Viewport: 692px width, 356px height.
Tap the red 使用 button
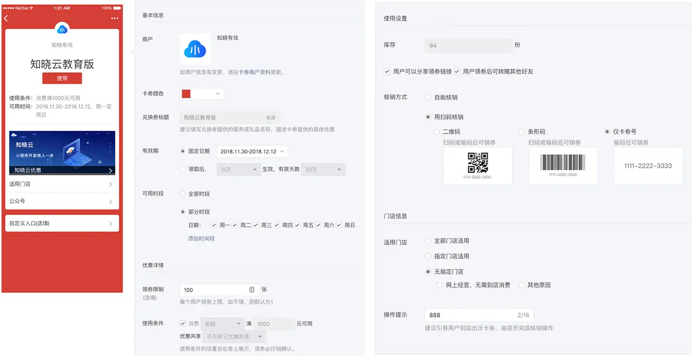point(62,78)
